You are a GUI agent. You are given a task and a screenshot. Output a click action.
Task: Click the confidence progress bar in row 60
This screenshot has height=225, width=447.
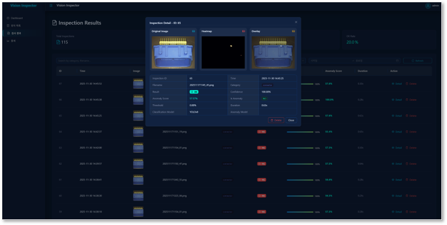pos(300,196)
